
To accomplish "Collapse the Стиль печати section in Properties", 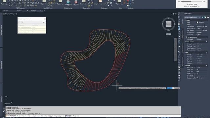I will point(207,42).
